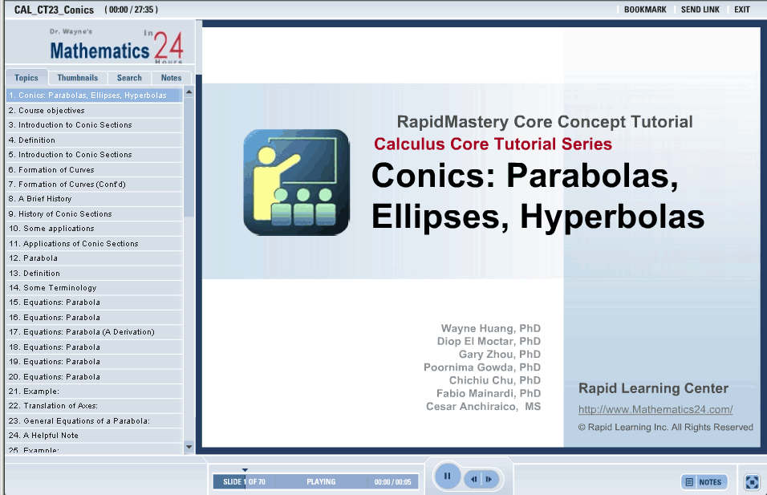Select topic 17 Equations: Parabola (A Derivation)

pos(95,332)
